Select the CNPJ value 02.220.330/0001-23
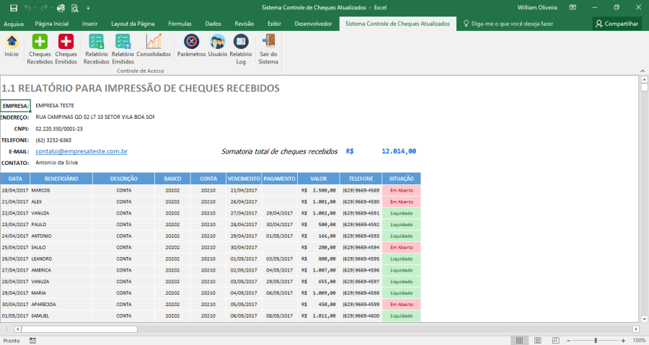This screenshot has height=345, width=649. coord(59,129)
